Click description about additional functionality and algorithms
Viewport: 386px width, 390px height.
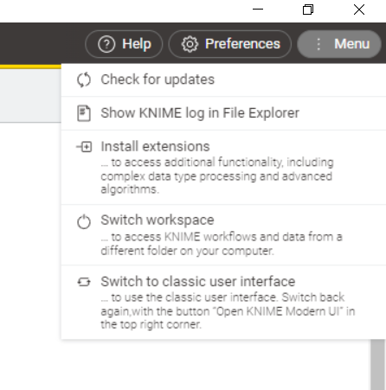[x=217, y=176]
